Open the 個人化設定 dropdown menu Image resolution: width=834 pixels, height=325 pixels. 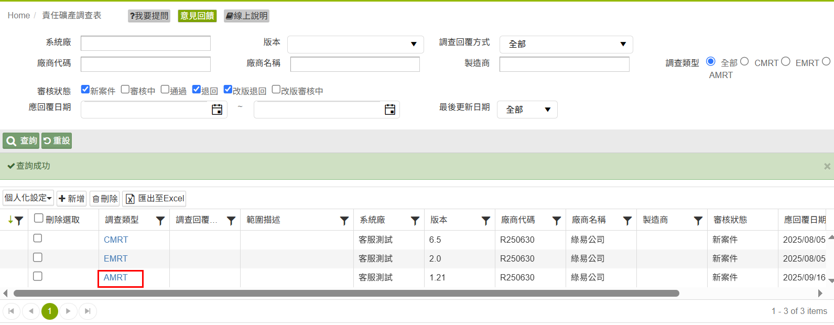[28, 198]
